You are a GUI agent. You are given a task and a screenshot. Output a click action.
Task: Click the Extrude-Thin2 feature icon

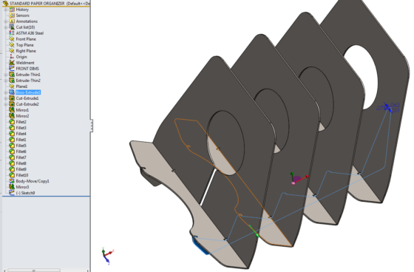point(12,81)
